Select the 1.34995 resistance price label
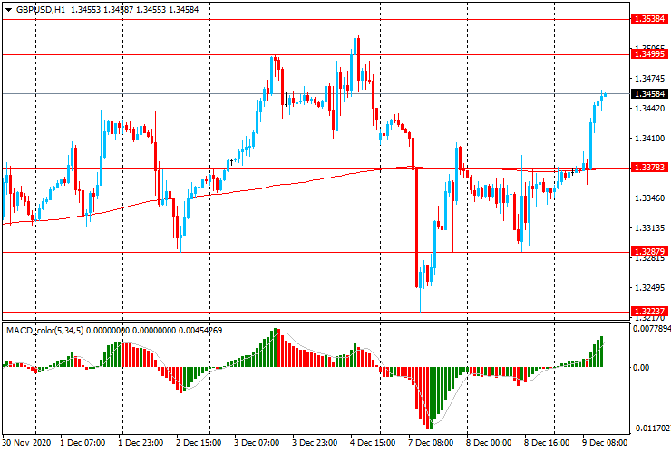Screen dimensions: 671x453 coord(649,53)
